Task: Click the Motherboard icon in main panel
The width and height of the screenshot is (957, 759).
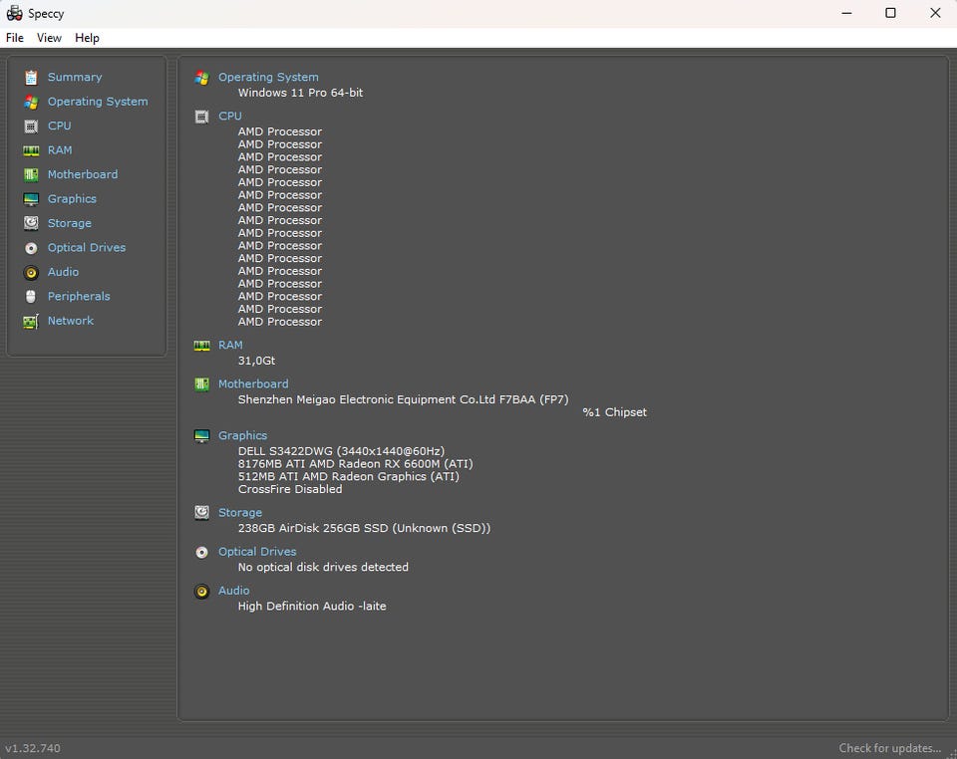Action: click(x=202, y=384)
